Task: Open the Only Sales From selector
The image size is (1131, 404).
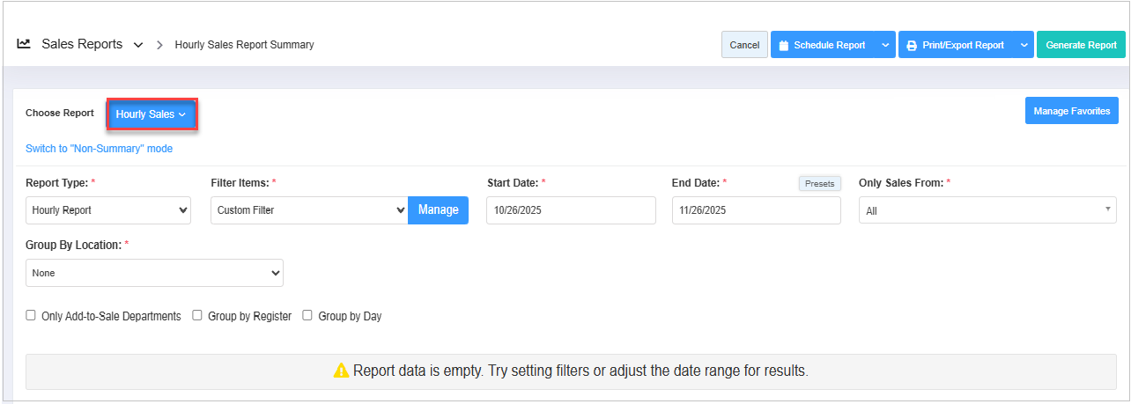Action: 987,210
